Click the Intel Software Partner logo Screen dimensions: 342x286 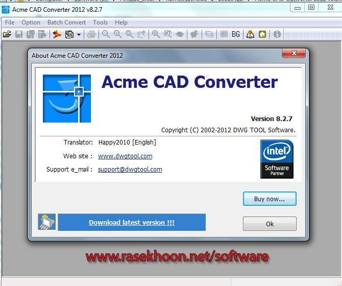pyautogui.click(x=277, y=159)
